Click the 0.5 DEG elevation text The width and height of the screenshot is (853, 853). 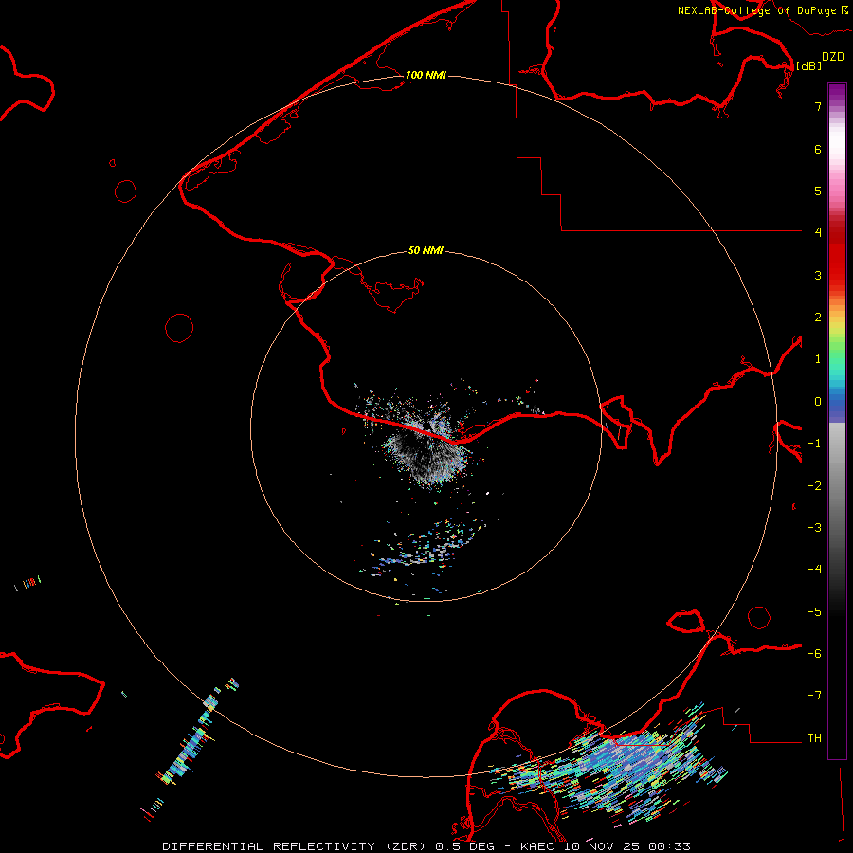tap(464, 846)
